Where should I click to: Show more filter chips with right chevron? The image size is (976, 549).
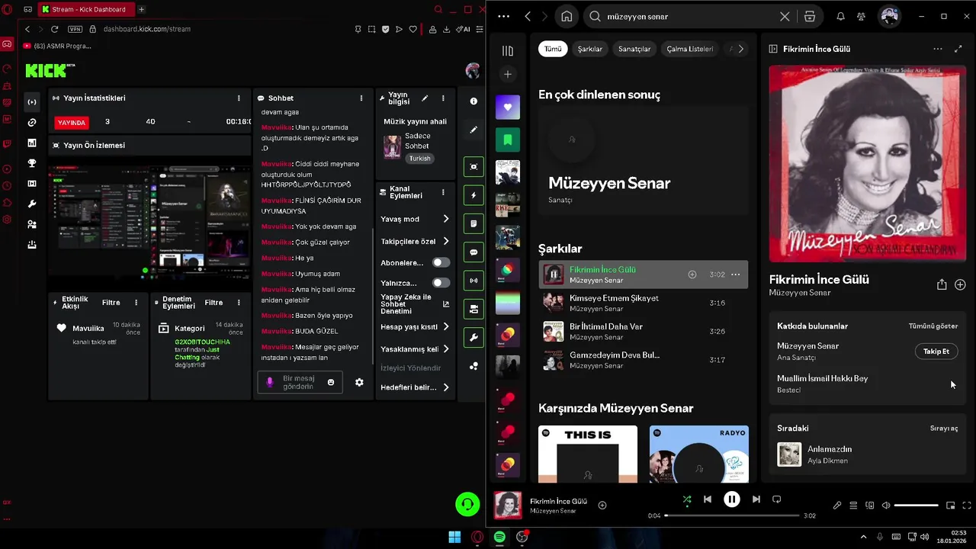(x=740, y=49)
